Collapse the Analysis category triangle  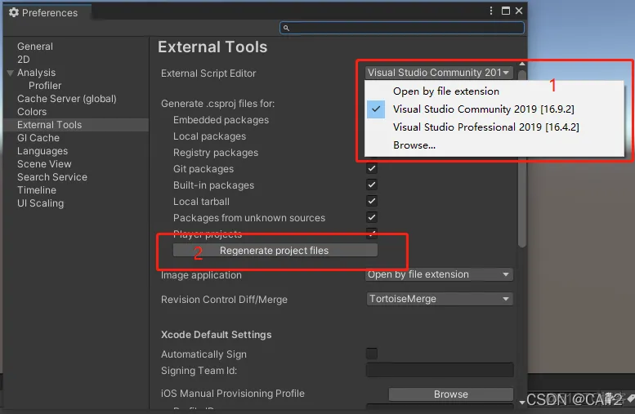click(11, 73)
